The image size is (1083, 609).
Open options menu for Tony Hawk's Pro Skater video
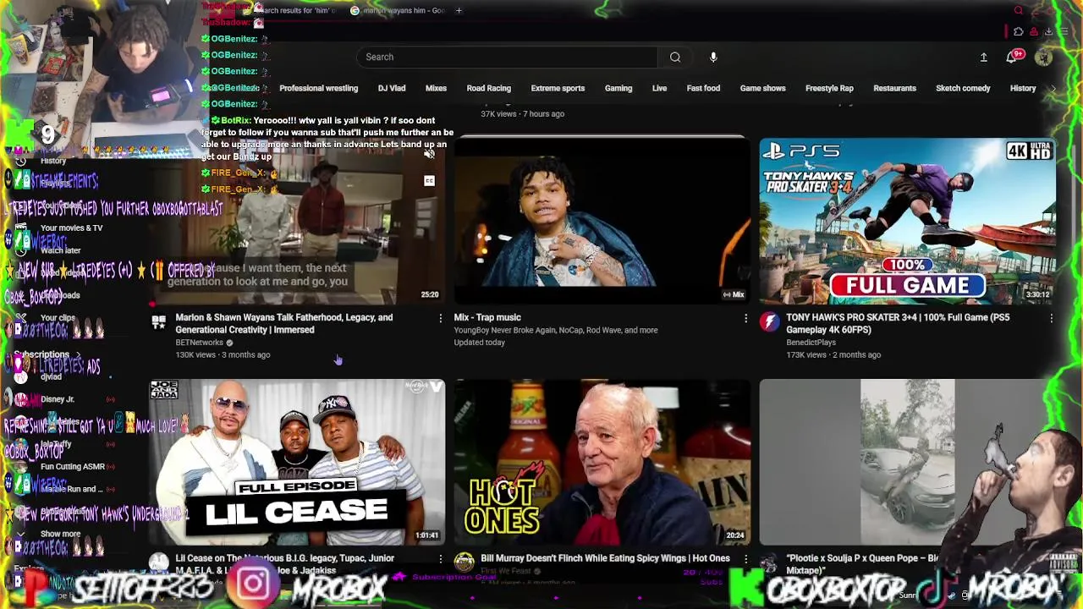pos(1051,318)
